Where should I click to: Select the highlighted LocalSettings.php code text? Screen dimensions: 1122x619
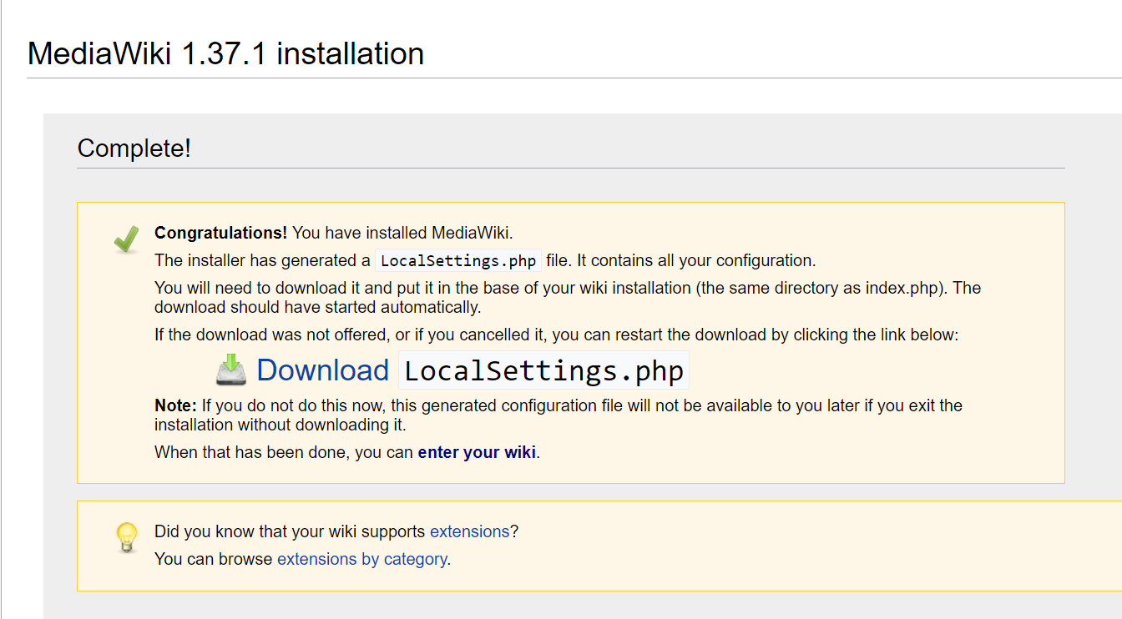[457, 259]
